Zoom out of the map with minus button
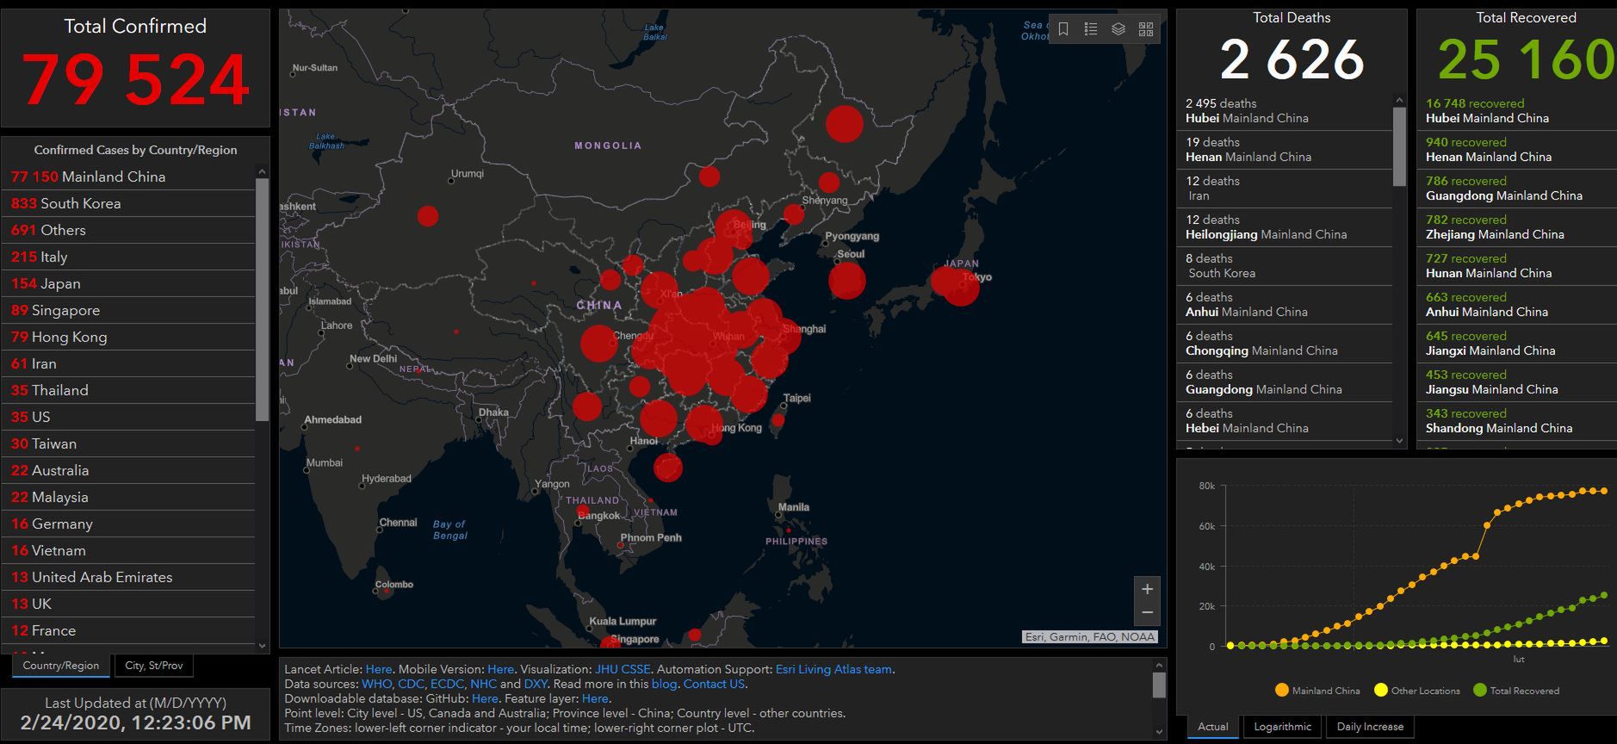Viewport: 1617px width, 744px height. (1147, 613)
